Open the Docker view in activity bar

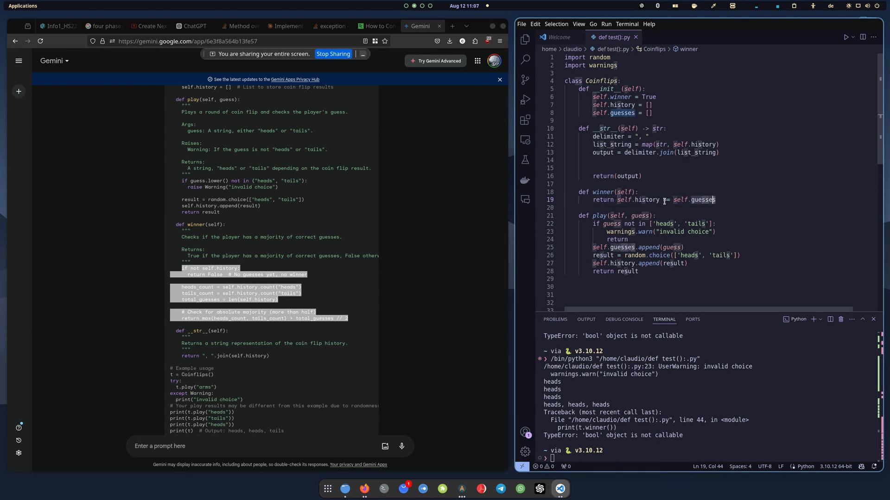click(525, 180)
